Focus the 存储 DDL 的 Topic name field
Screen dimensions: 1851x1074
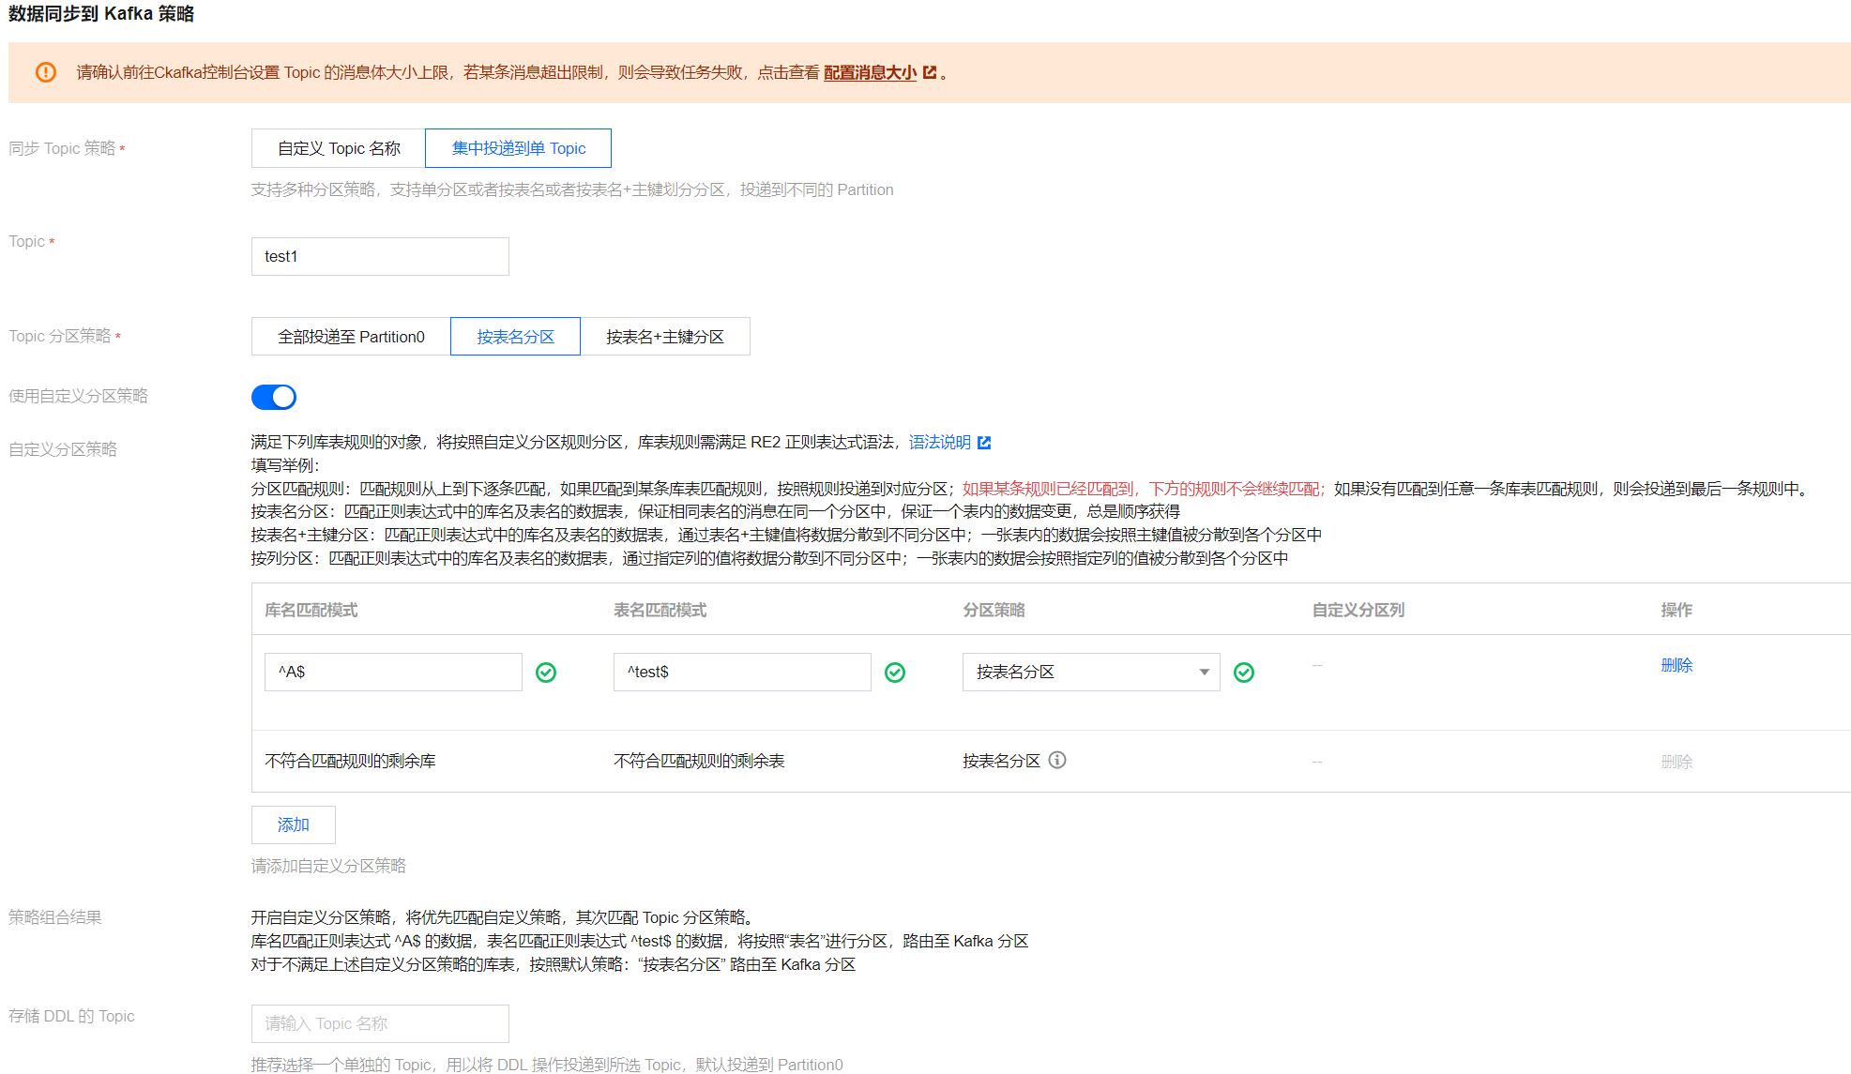380,1023
